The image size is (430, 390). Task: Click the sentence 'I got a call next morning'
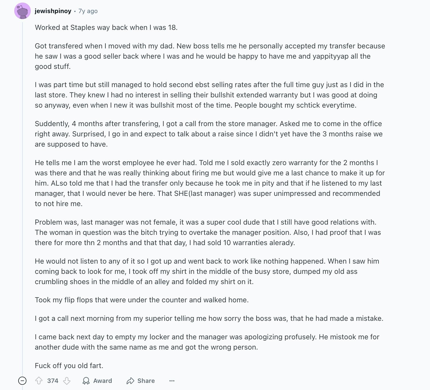(x=209, y=318)
